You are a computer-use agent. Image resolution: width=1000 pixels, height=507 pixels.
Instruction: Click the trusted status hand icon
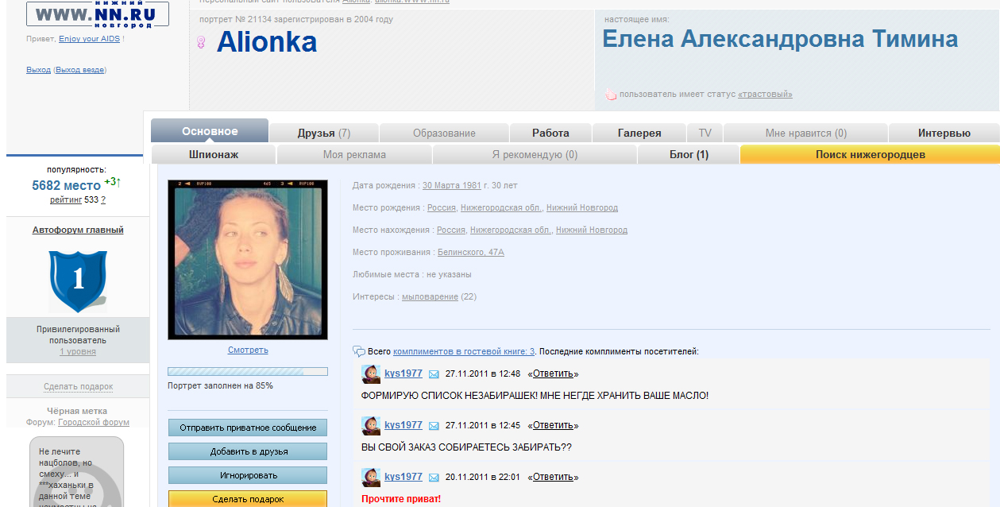coord(610,94)
